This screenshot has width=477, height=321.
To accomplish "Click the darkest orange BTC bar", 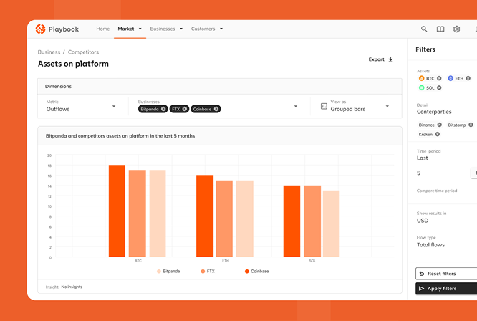I will point(117,211).
